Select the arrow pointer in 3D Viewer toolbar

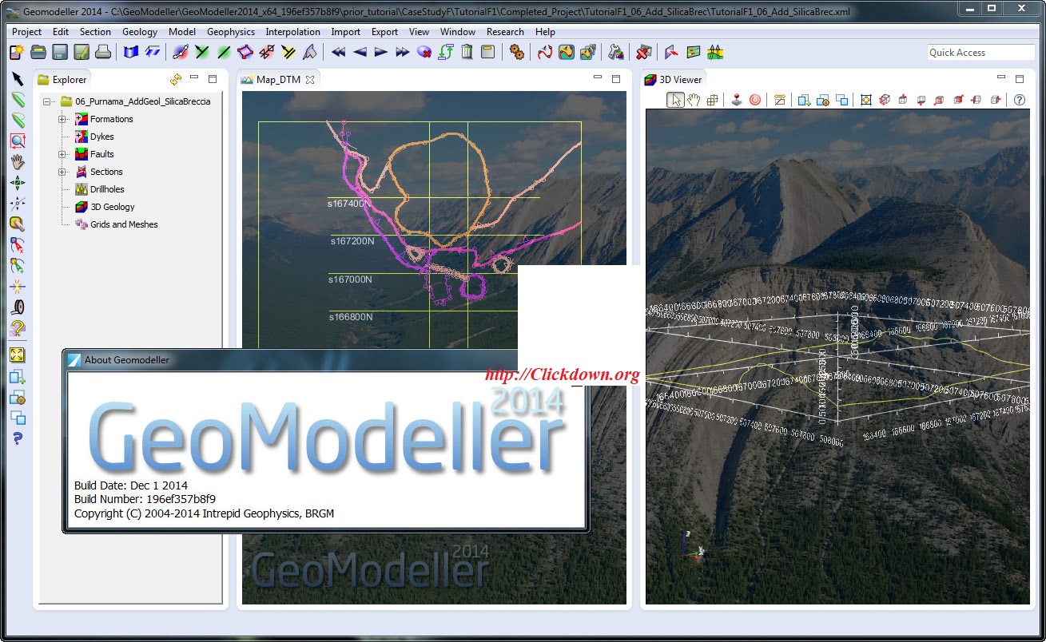(x=676, y=100)
